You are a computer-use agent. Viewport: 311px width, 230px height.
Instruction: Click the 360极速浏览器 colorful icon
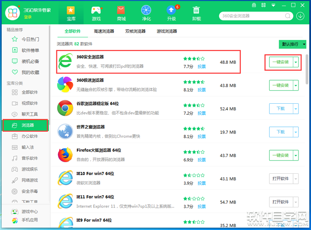coord(65,85)
